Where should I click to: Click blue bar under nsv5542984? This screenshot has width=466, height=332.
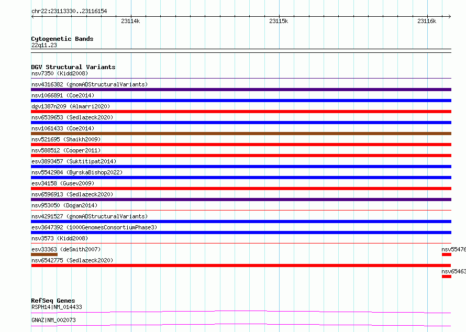point(241,178)
